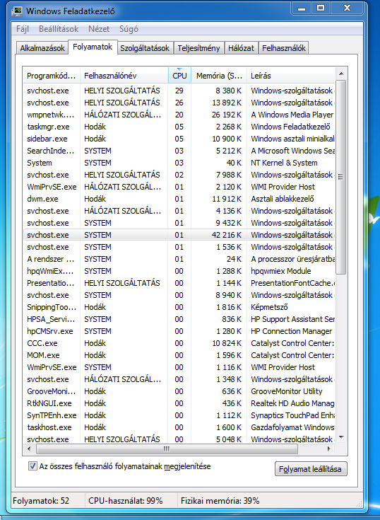Open the Súgó menu

[129, 29]
